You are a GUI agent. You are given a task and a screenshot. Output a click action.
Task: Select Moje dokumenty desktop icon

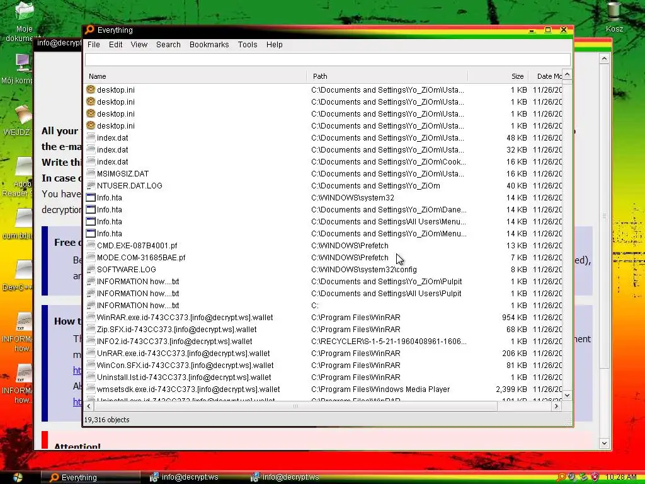24,21
